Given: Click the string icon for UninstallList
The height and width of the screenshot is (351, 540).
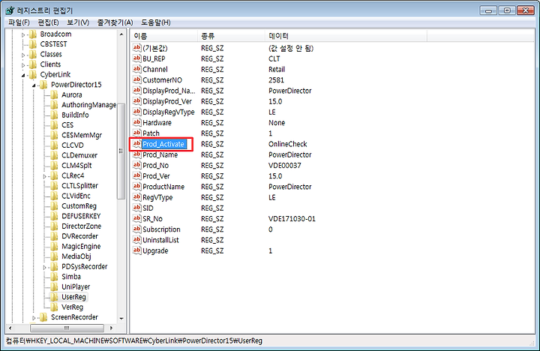Looking at the screenshot, I should (x=136, y=240).
